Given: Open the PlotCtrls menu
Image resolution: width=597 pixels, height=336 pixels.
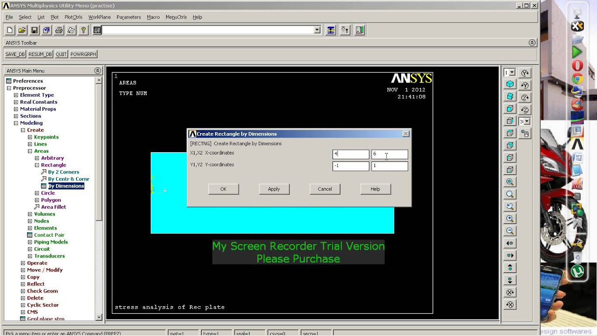Looking at the screenshot, I should (x=73, y=17).
